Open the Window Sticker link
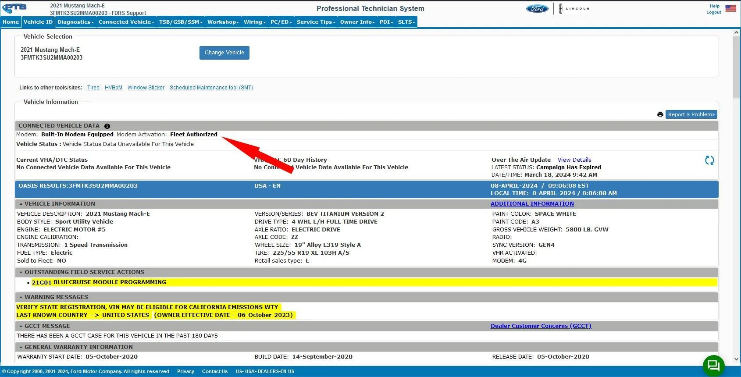The height and width of the screenshot is (377, 741). tap(146, 88)
